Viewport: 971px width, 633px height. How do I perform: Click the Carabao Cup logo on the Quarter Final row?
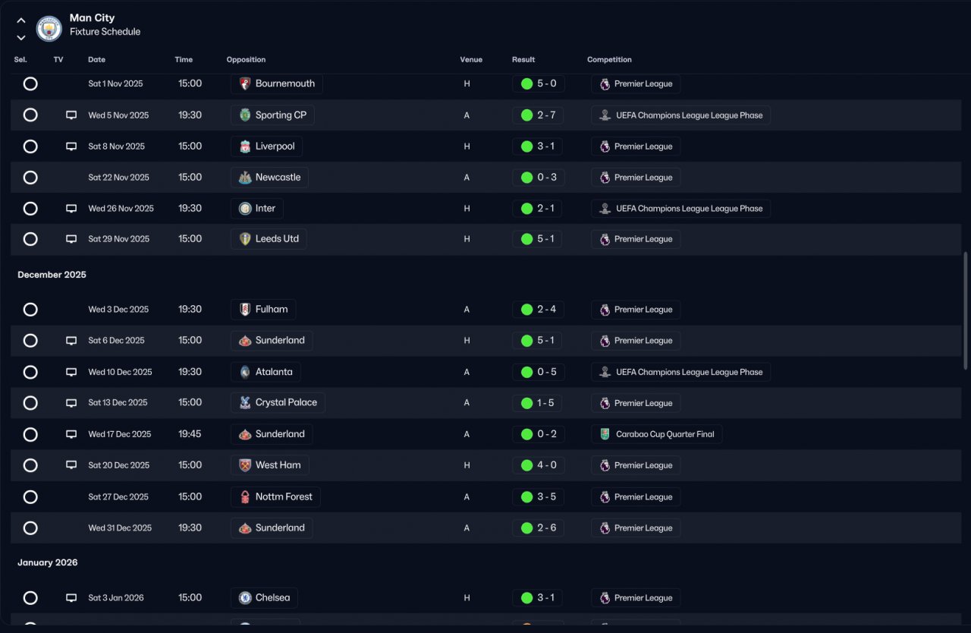(x=605, y=434)
